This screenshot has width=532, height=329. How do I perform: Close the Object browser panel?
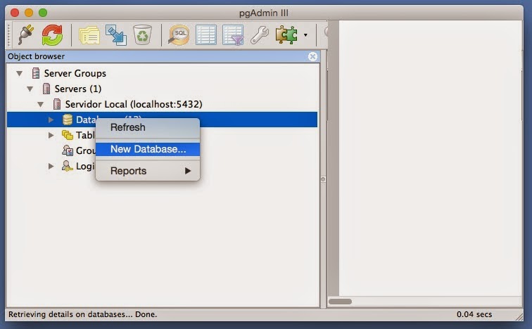[x=313, y=56]
